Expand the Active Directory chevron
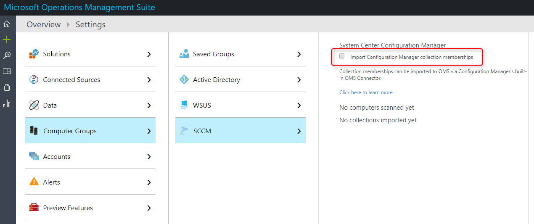The image size is (534, 224). (x=299, y=80)
